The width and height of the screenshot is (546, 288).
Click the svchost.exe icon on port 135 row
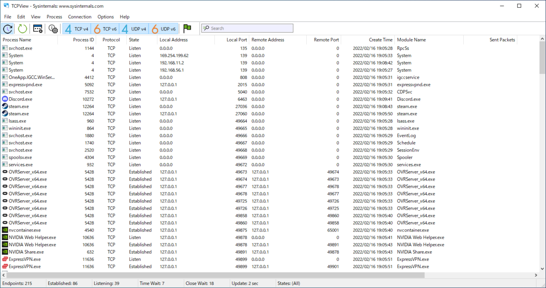pyautogui.click(x=5, y=48)
